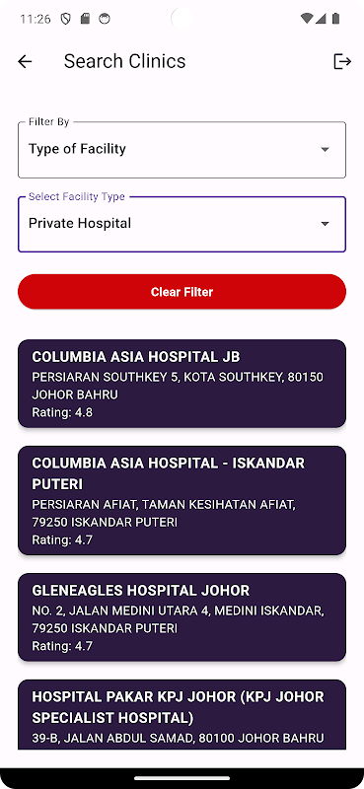Tap the cellular signal icon

click(321, 19)
